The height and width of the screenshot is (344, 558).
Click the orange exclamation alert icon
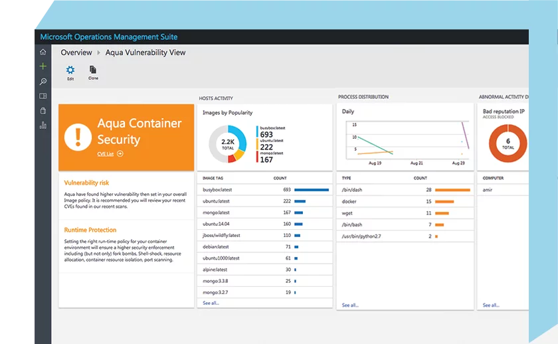pyautogui.click(x=78, y=137)
